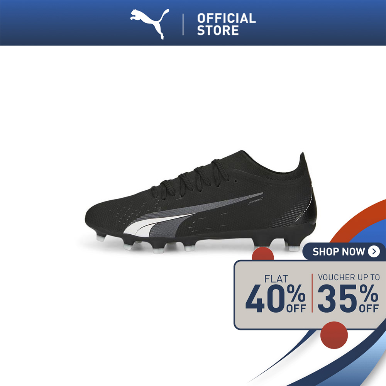The image size is (386, 386).
Task: Click the FLAT 40% OFF label
Action: point(276,294)
